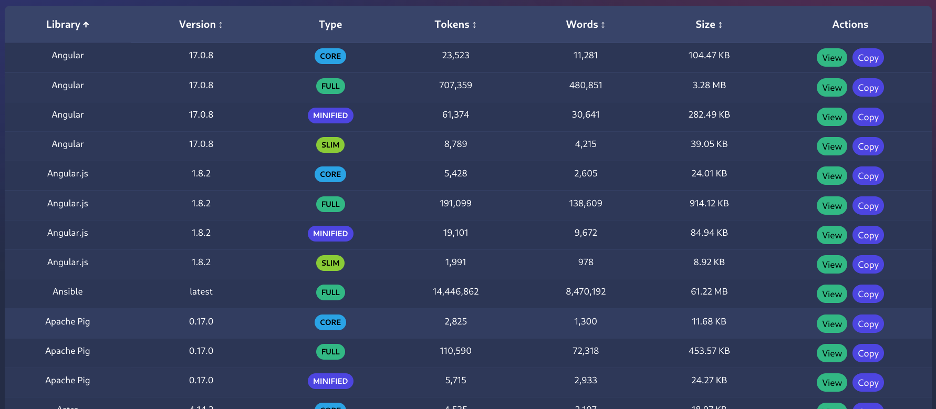View Angular.js 1.8.2 CORE row
The width and height of the screenshot is (936, 409).
pyautogui.click(x=832, y=176)
